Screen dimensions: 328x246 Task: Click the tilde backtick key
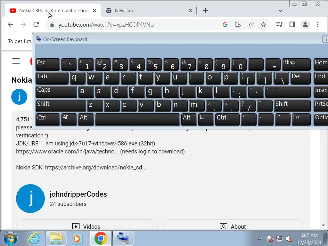tap(69, 64)
